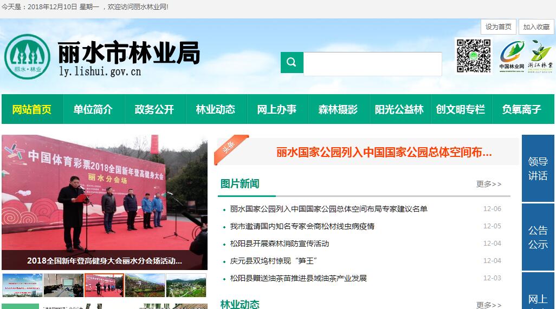Open the 网上办事 nav item

[x=277, y=109]
